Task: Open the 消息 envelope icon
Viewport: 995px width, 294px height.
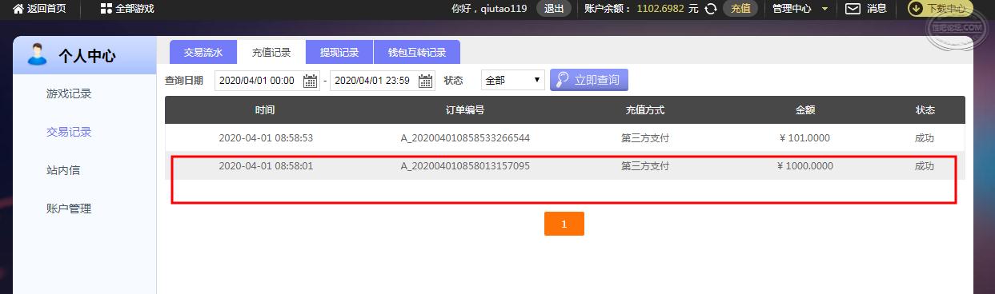Action: click(x=853, y=9)
